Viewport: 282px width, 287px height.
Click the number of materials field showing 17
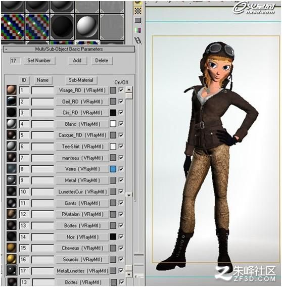point(15,61)
